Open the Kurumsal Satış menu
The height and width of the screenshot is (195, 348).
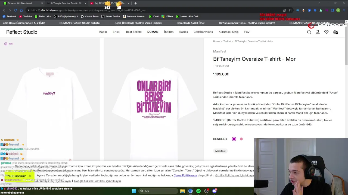click(228, 32)
